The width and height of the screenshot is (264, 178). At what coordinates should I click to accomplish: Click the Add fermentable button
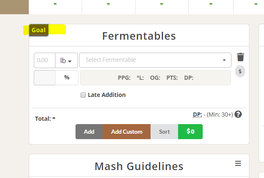coord(89,132)
